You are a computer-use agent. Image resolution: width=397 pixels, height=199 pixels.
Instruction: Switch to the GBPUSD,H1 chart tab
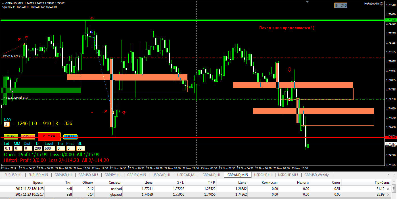(x=64, y=175)
